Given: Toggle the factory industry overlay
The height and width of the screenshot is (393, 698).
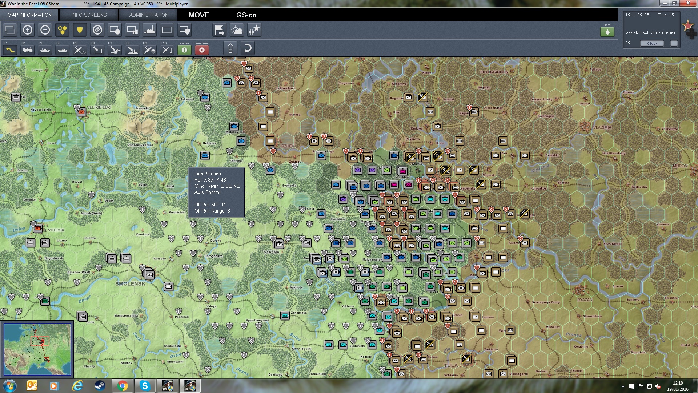Looking at the screenshot, I should pyautogui.click(x=149, y=30).
